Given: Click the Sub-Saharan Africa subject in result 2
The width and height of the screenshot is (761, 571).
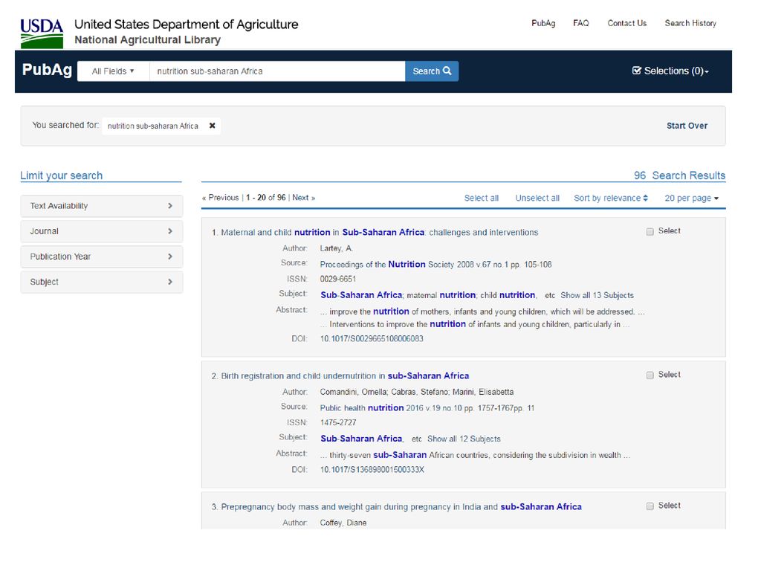Looking at the screenshot, I should (x=361, y=439).
